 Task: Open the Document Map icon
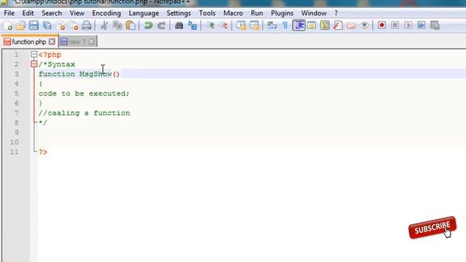(325, 25)
